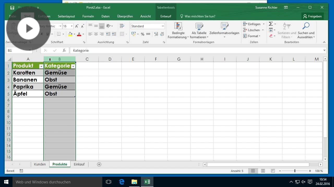Toggle bold formatting
This screenshot has height=187, width=334.
click(37, 34)
